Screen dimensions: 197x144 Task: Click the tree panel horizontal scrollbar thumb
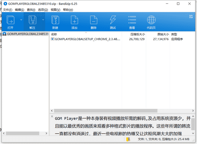23,133
